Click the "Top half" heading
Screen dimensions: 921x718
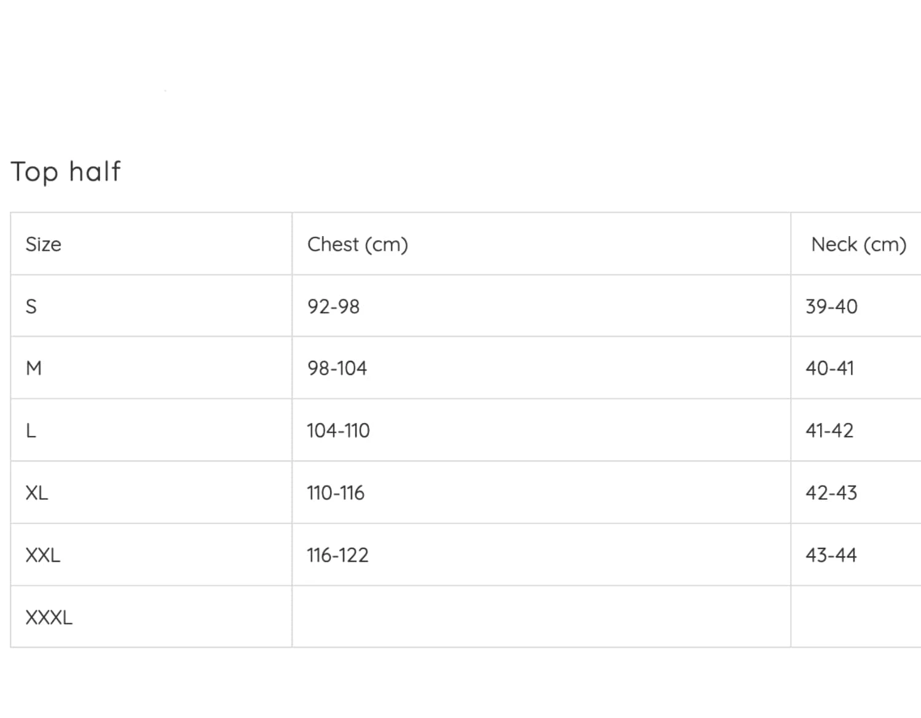tap(66, 172)
